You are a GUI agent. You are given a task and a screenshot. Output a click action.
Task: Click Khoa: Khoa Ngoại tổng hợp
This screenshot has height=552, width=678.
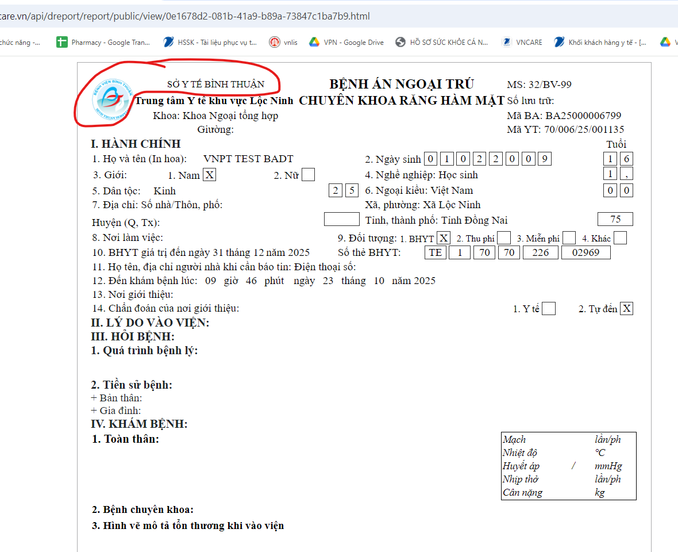[215, 116]
